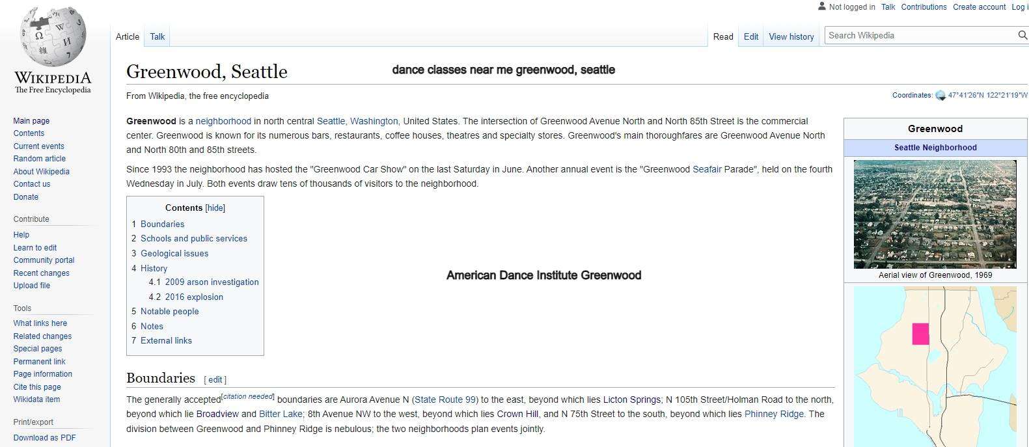This screenshot has height=447, width=1029.
Task: Open the Phinney Ridge link
Action: click(x=774, y=414)
